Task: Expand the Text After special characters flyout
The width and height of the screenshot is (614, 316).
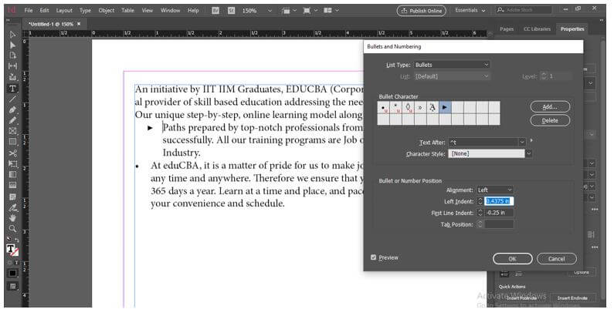Action: tap(531, 140)
